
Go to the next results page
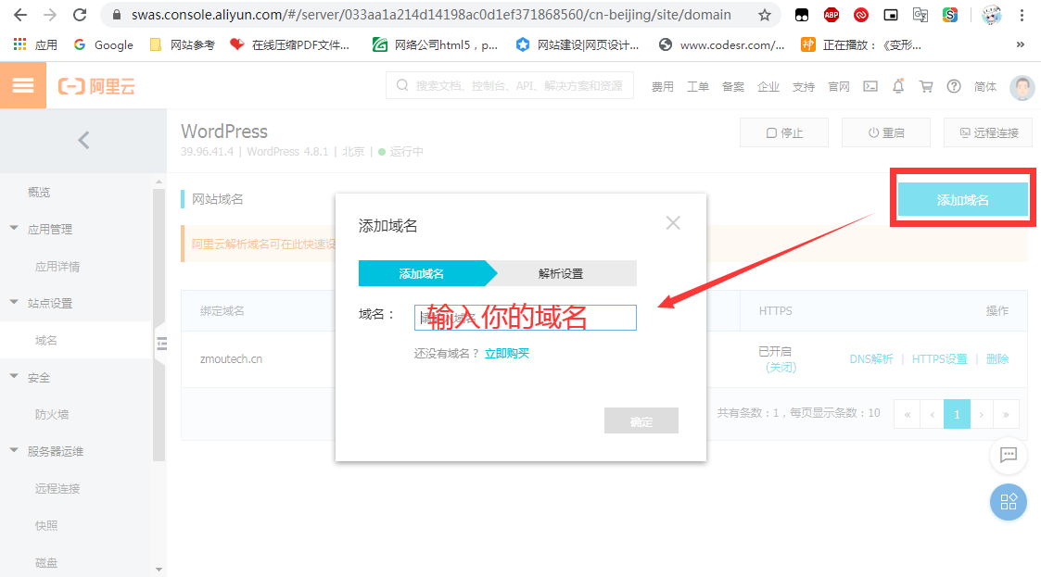click(982, 415)
